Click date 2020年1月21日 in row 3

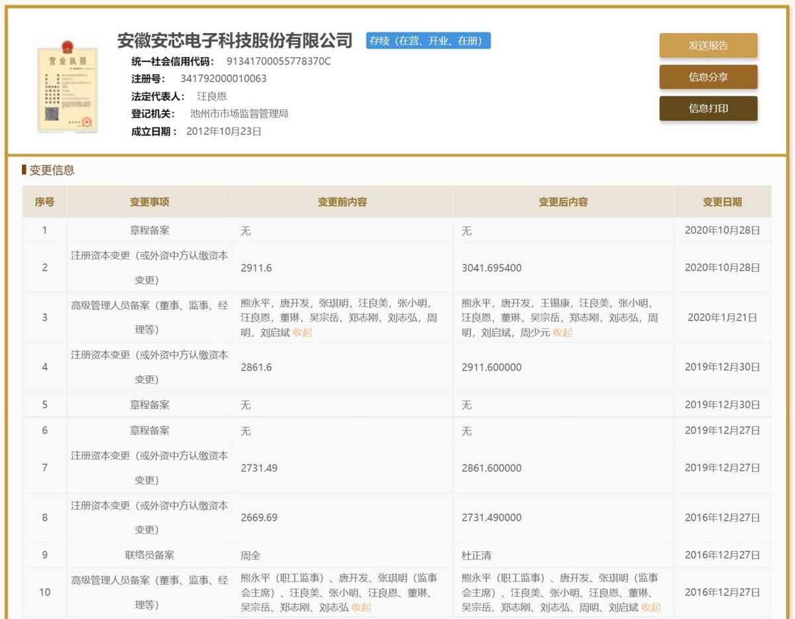722,318
